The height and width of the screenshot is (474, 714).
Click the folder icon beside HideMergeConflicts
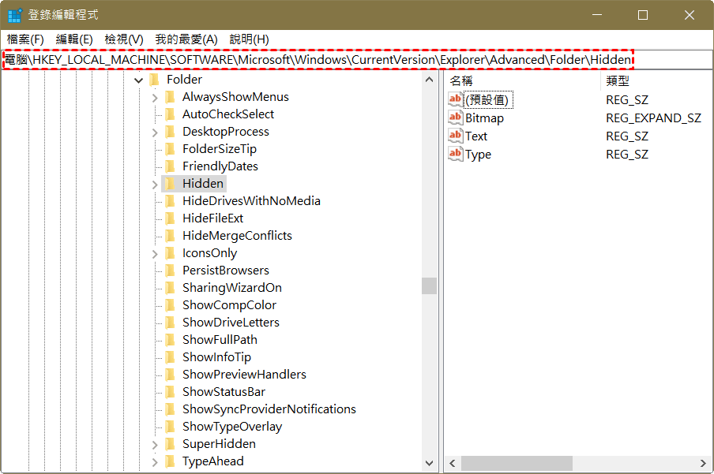[x=170, y=236]
